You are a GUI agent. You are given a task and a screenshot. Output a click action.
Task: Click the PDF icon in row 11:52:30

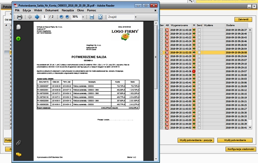(167, 52)
